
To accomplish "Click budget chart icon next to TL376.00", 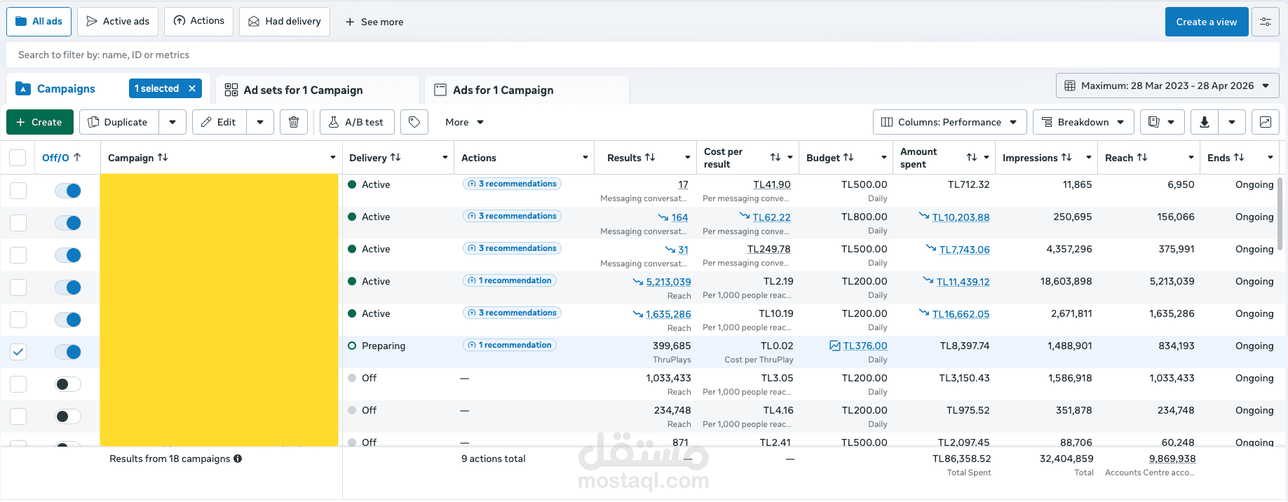I will 834,346.
